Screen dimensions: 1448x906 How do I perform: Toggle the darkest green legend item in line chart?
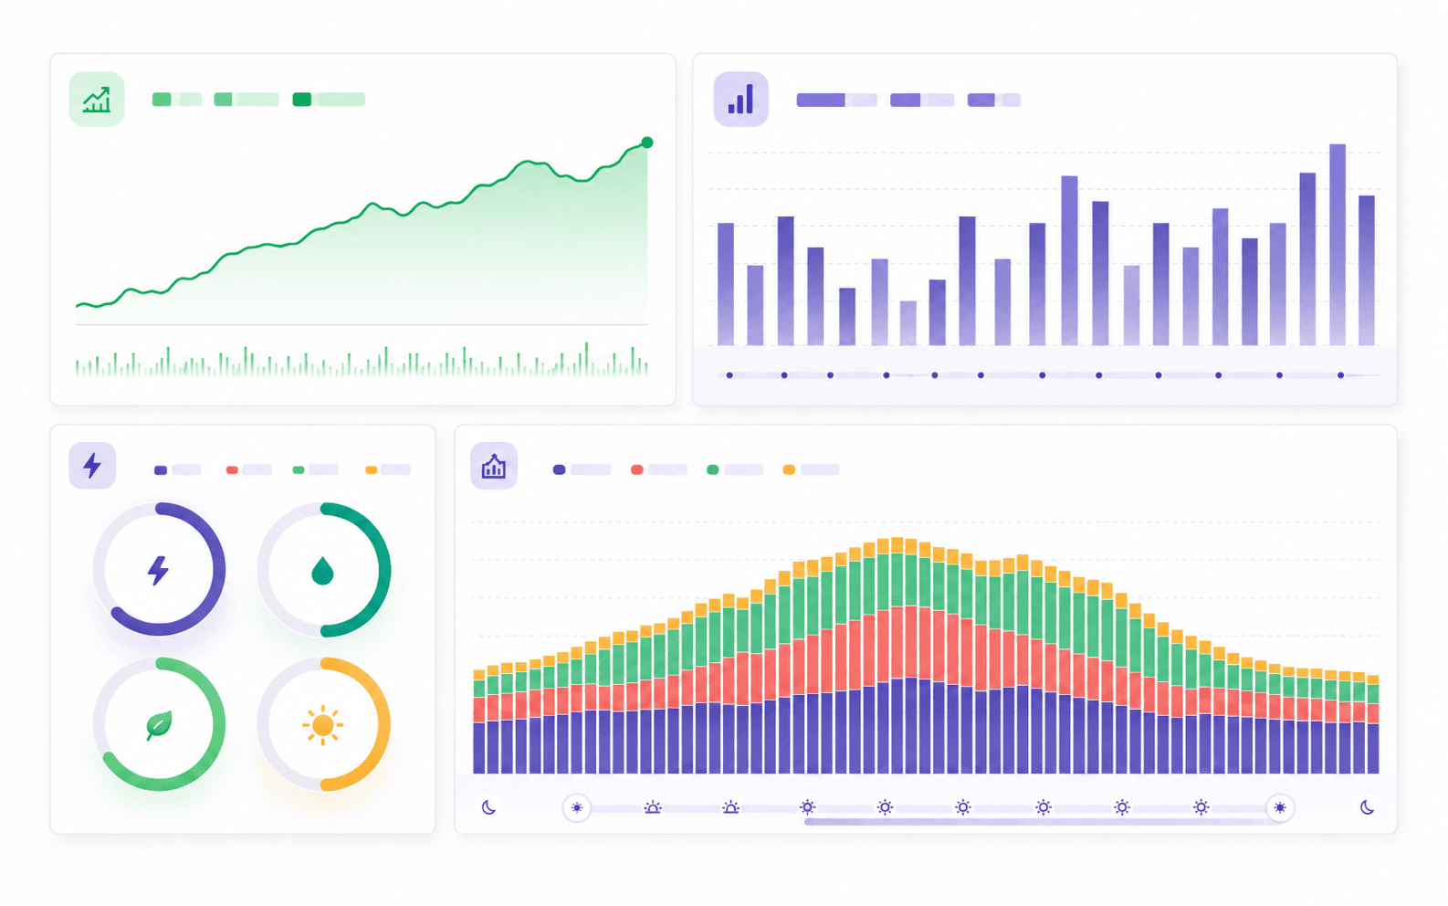point(329,100)
